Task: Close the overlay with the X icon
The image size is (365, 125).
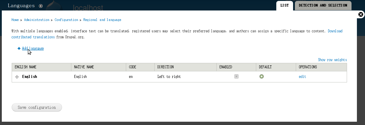Action: pyautogui.click(x=361, y=14)
